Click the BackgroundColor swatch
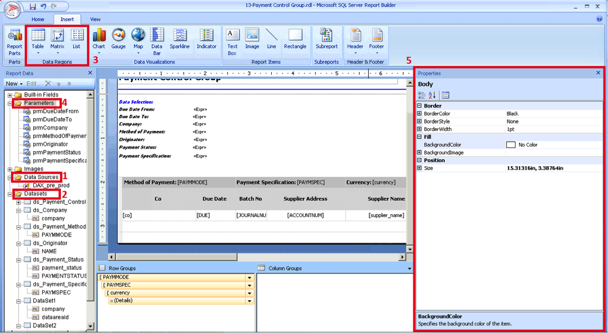 [511, 145]
